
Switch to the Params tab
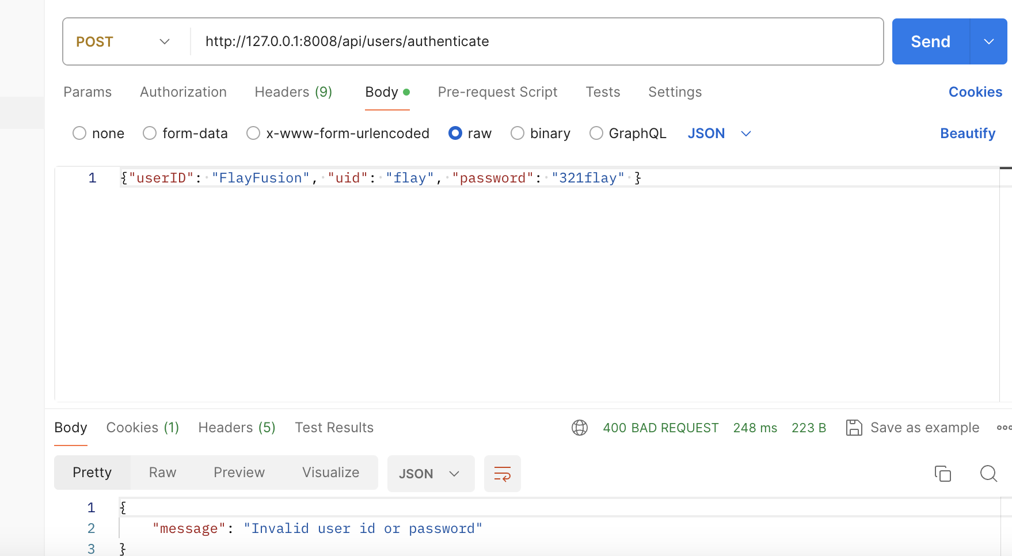(x=87, y=92)
